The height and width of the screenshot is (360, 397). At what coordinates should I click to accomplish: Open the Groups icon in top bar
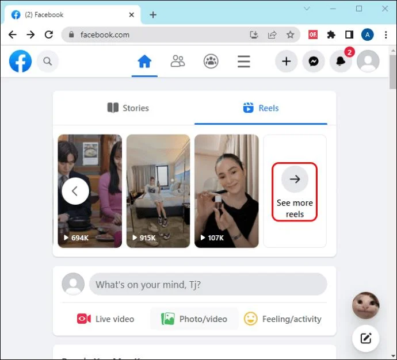[211, 61]
